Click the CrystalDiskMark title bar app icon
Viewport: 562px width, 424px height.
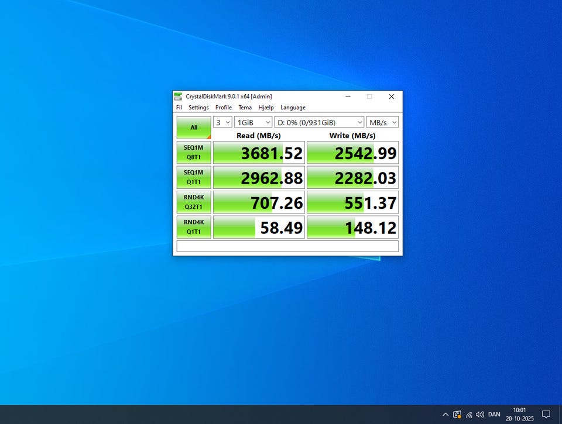[x=178, y=96]
